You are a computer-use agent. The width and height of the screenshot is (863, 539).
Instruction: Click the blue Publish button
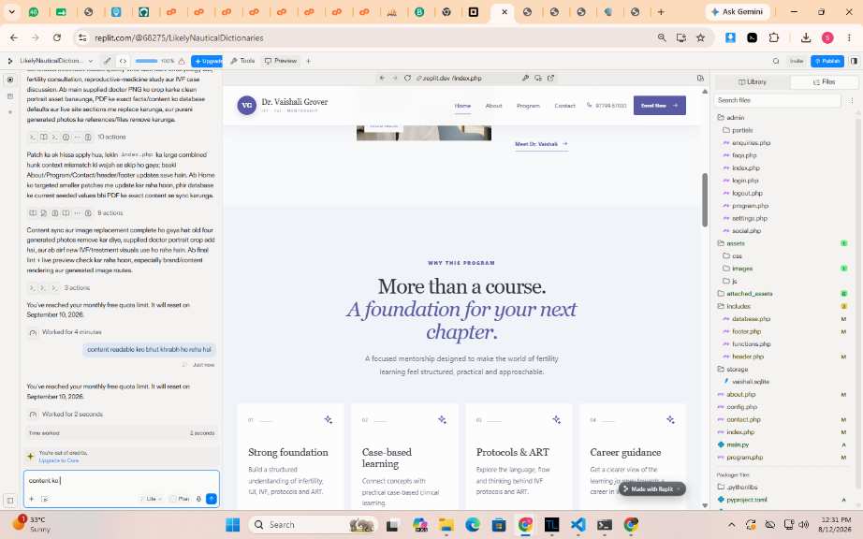coord(827,61)
